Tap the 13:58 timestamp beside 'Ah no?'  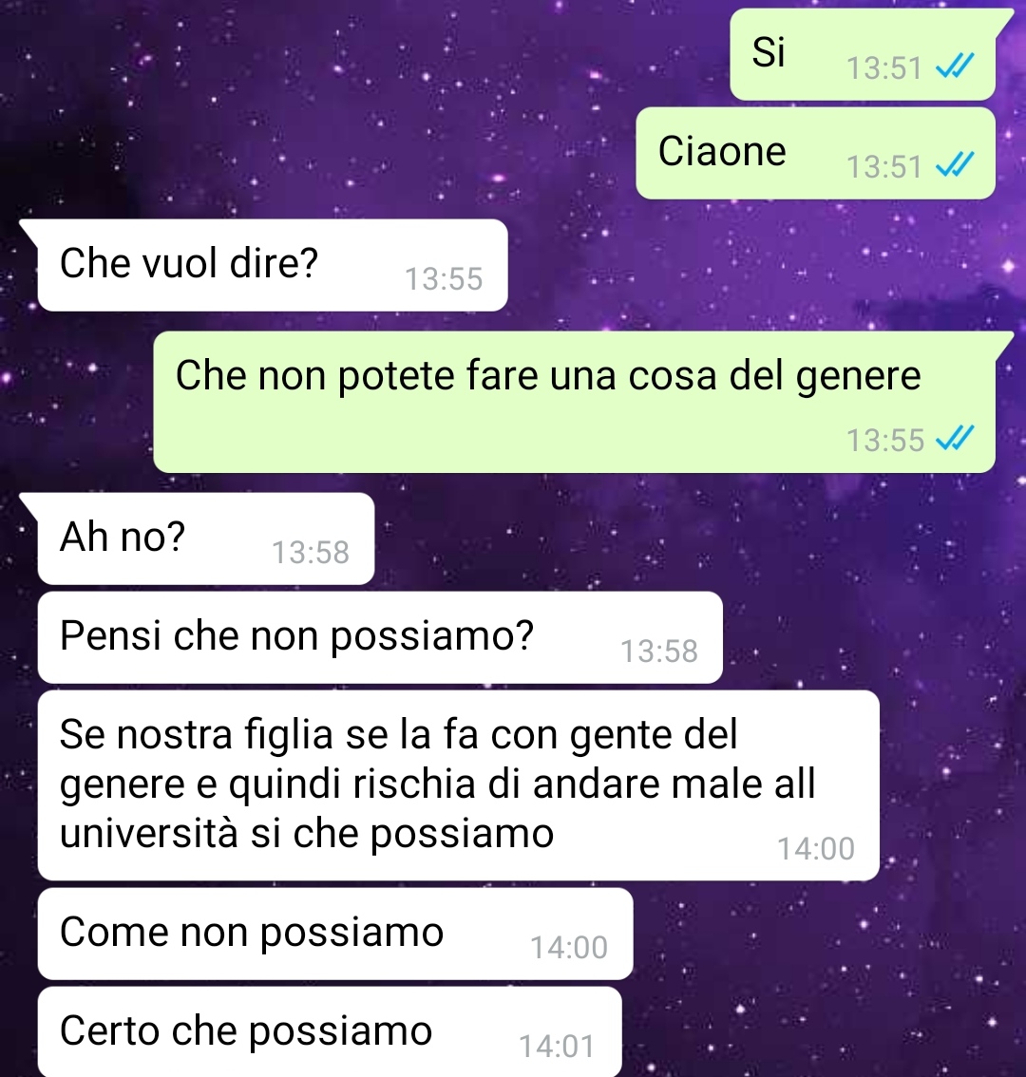[x=311, y=552]
